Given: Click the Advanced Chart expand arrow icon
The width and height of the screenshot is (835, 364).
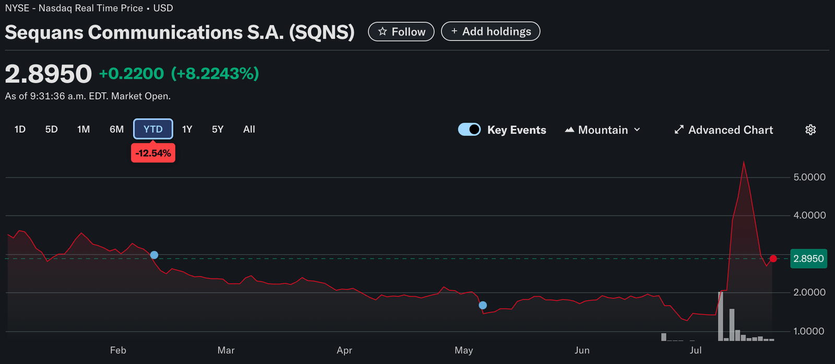Looking at the screenshot, I should (x=678, y=130).
